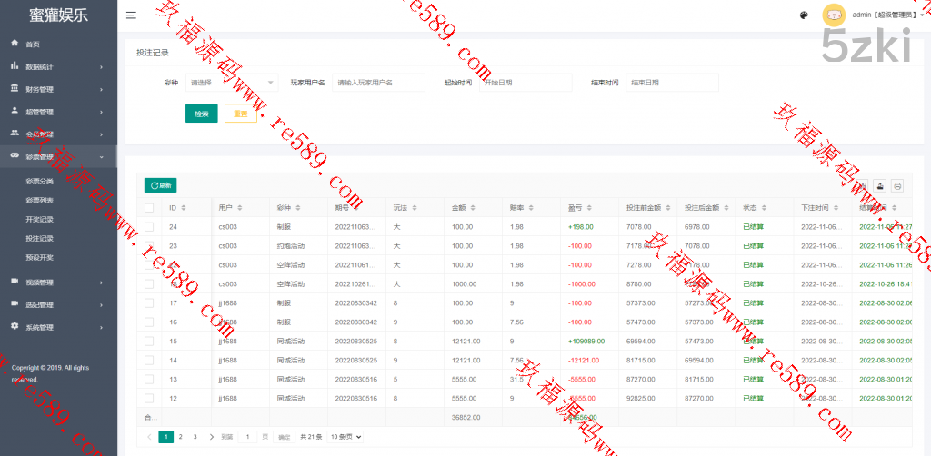Click the 起始时间 start date field
The height and width of the screenshot is (456, 931).
(526, 83)
